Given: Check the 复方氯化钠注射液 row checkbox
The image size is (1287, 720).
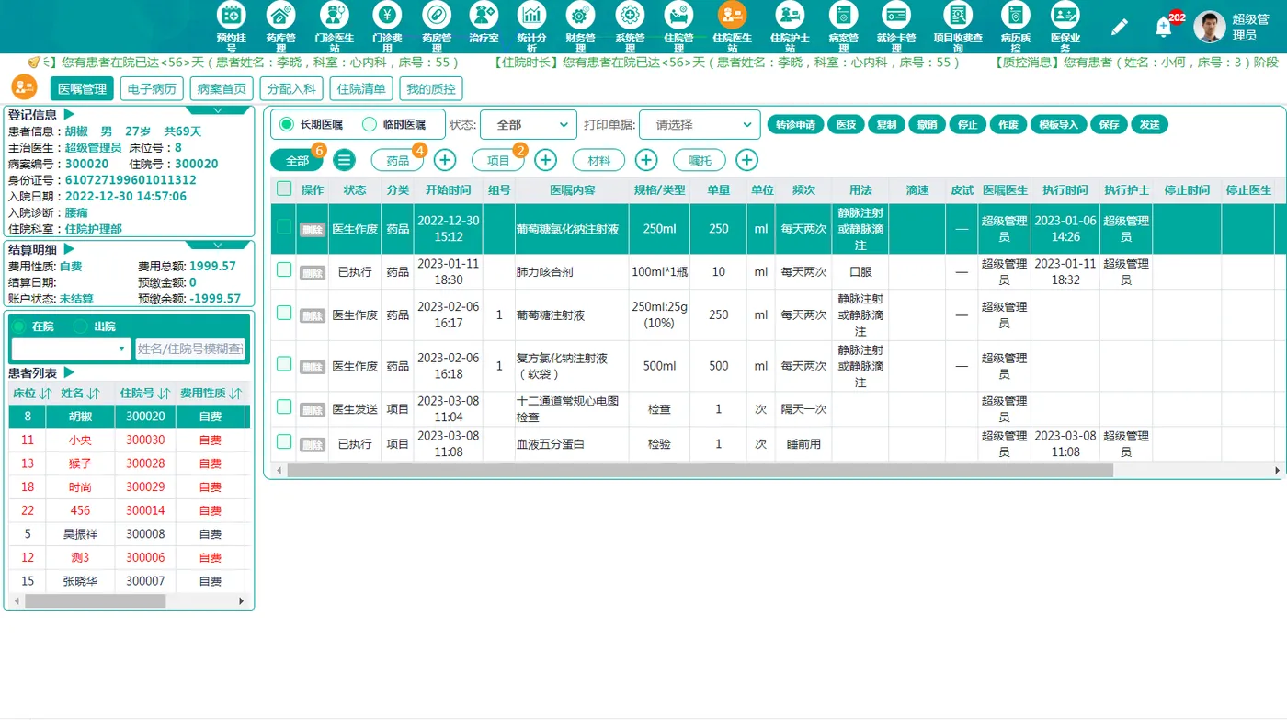Looking at the screenshot, I should tap(284, 363).
